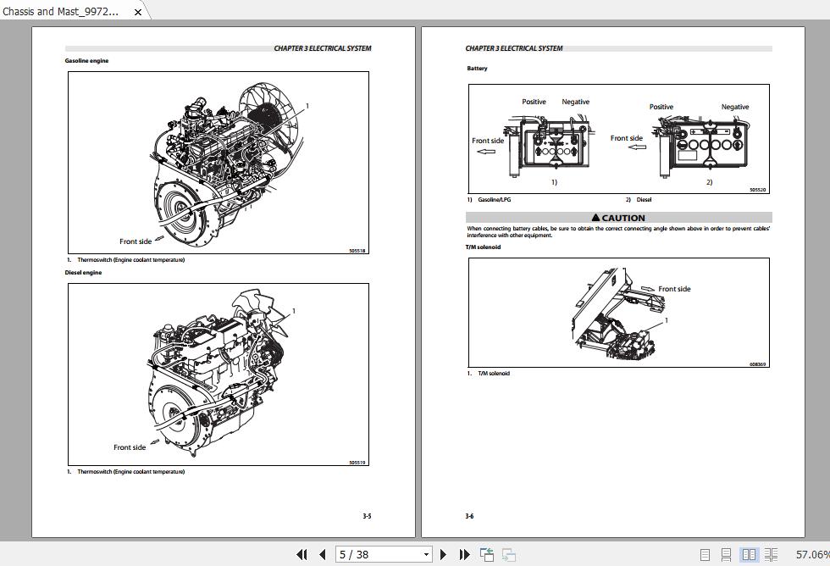Click the battery diagram on the right page
830x566 pixels.
617,140
